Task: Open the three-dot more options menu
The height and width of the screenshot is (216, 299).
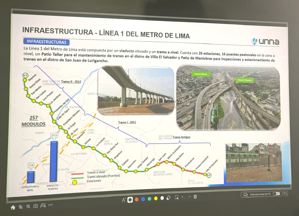Action: point(50,205)
